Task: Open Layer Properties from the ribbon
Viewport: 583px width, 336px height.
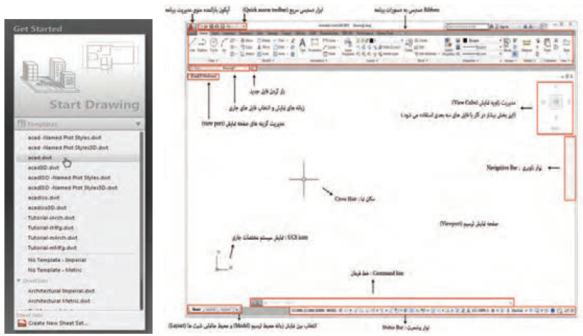Action: click(x=348, y=48)
